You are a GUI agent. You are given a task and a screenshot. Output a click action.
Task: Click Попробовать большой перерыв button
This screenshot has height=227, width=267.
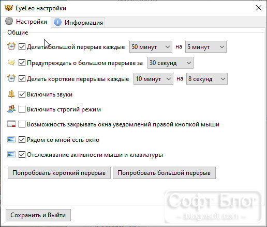tap(164, 173)
